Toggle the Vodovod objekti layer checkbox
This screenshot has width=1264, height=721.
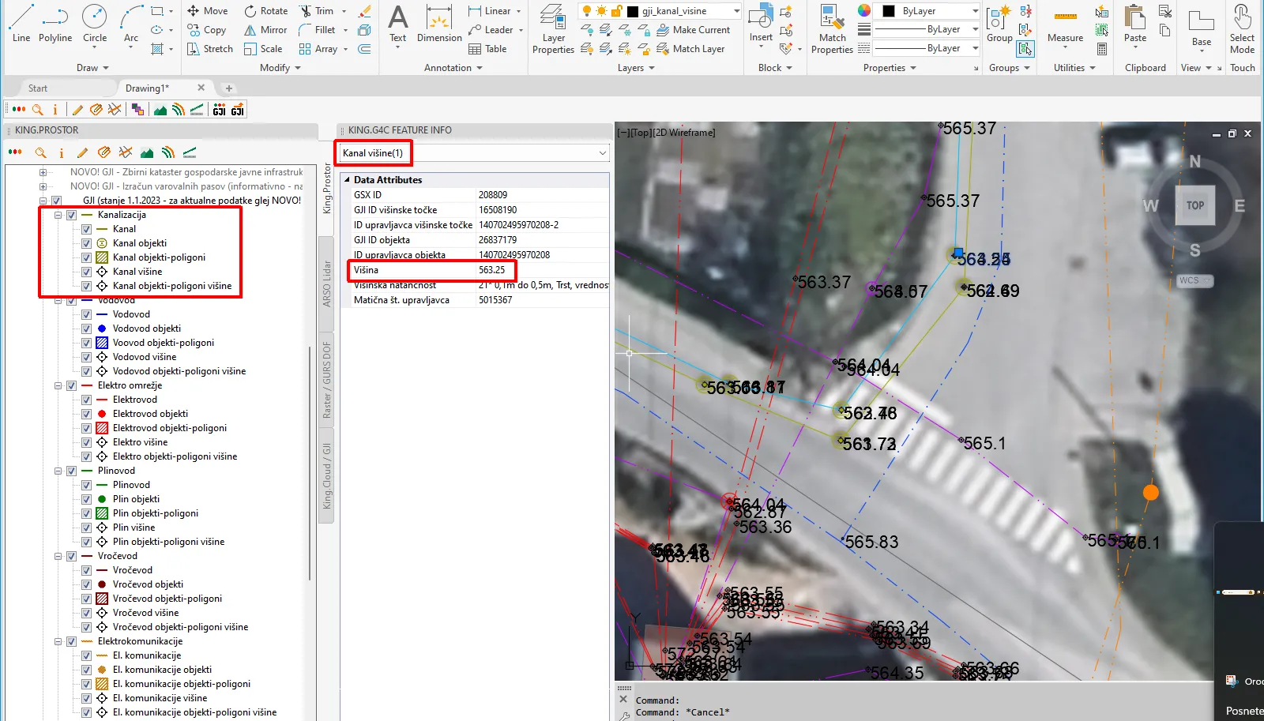tap(87, 329)
